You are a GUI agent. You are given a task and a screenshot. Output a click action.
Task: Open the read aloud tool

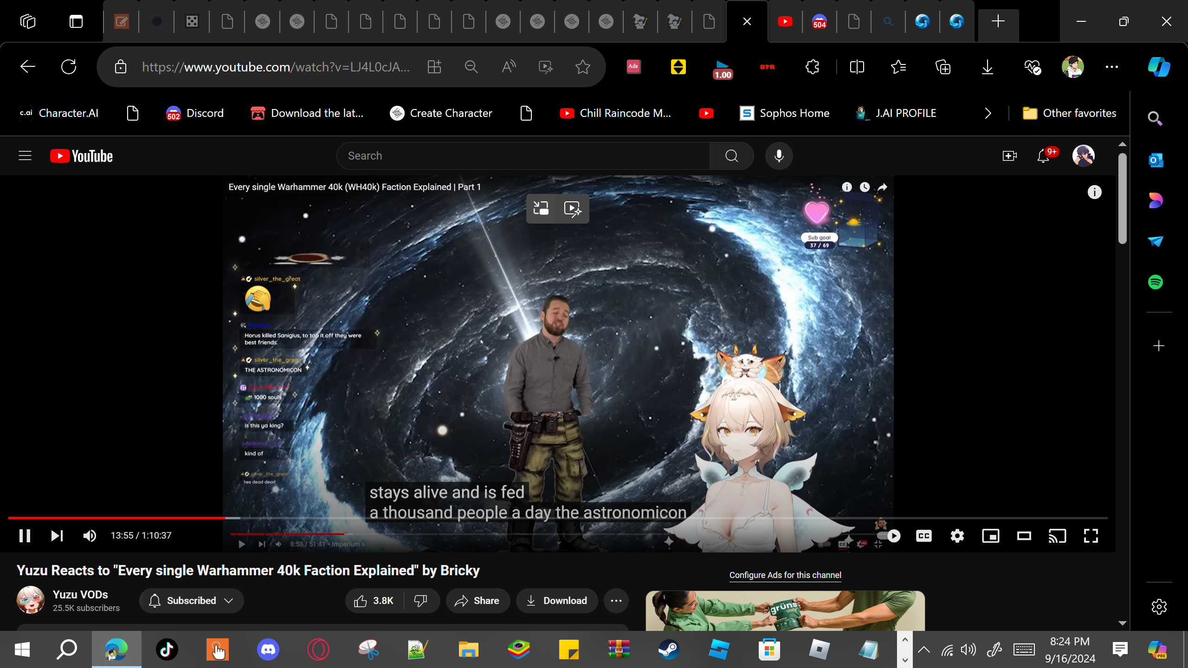tap(509, 67)
